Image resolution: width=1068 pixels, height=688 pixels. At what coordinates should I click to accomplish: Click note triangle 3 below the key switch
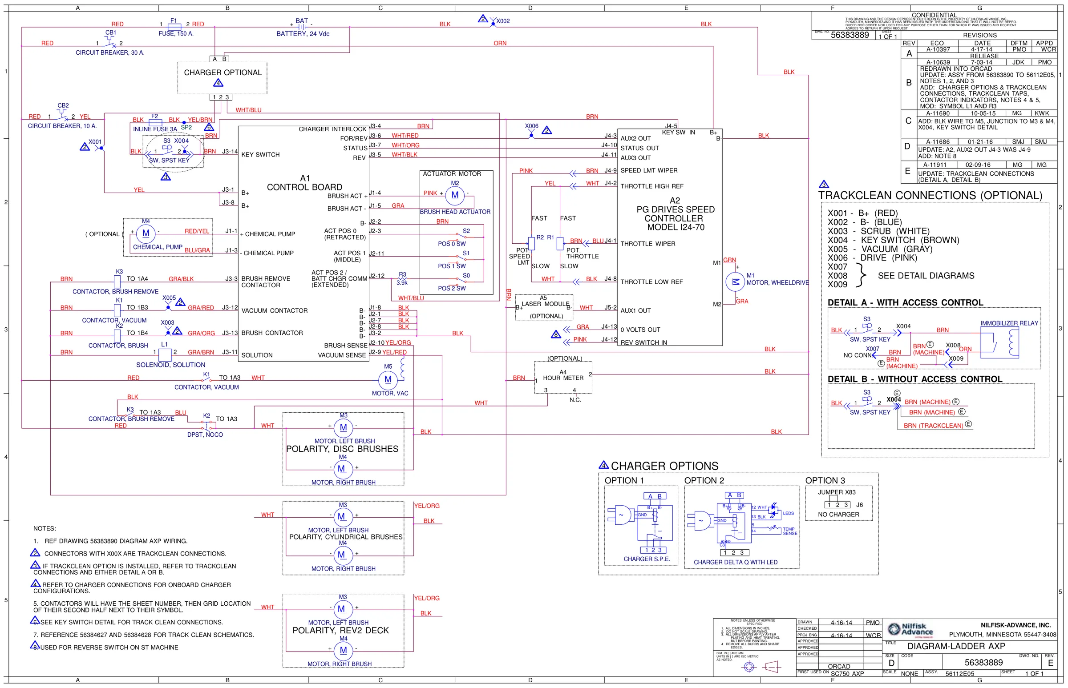(166, 177)
